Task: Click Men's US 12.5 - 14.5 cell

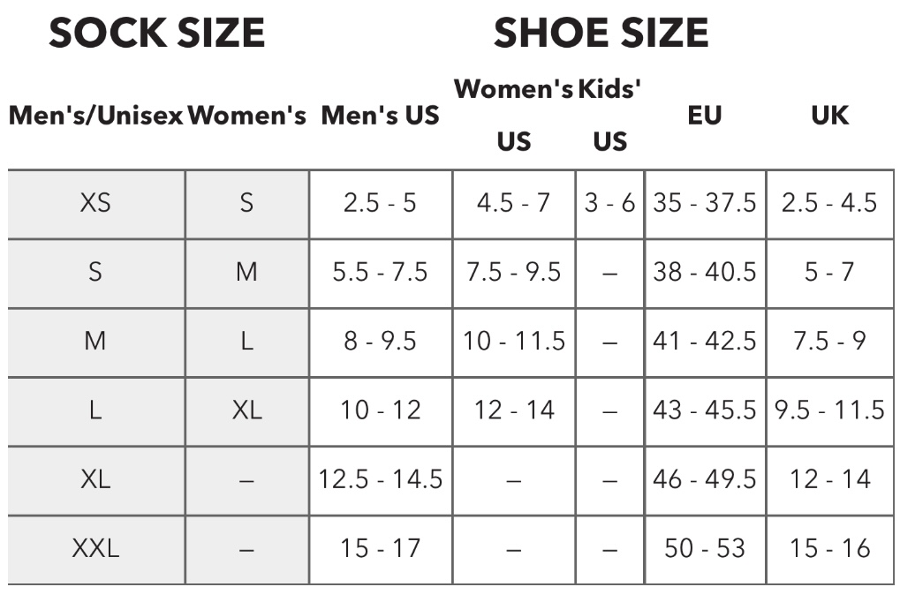Action: [x=380, y=479]
